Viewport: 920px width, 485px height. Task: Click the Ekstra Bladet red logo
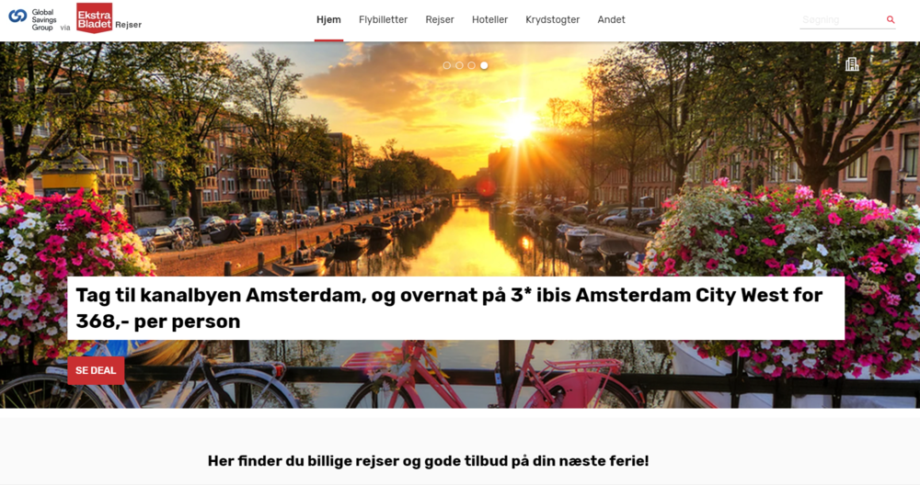[95, 18]
